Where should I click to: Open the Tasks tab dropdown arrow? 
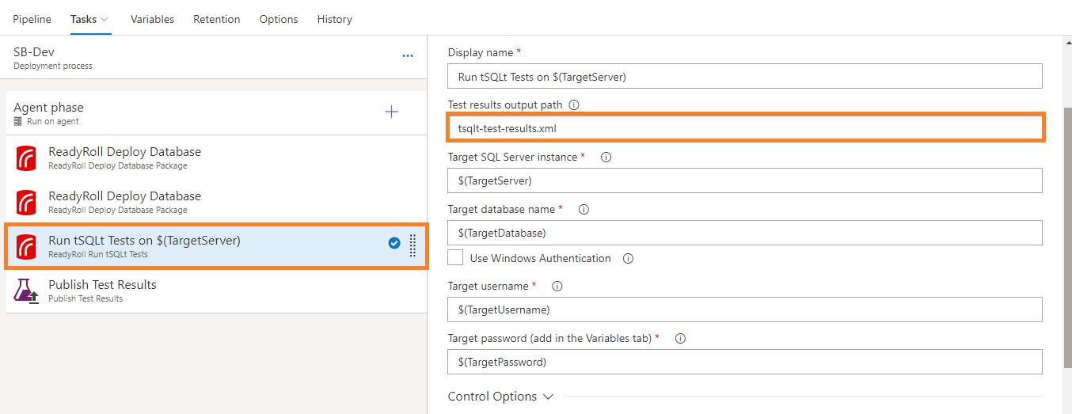pyautogui.click(x=105, y=20)
